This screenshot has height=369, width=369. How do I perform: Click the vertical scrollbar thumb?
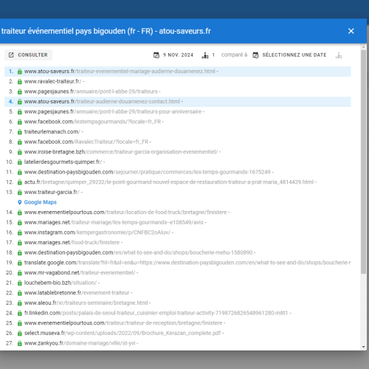363,162
